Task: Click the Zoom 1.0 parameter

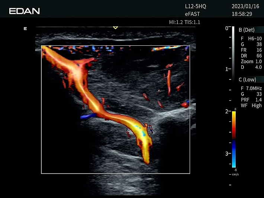Action: (251, 61)
